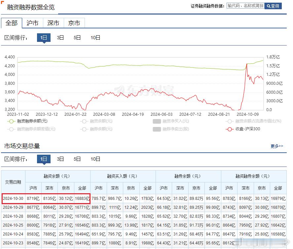Click the 2023-11-02 x-axis label
This screenshot has width=293, height=249.
tap(18, 114)
